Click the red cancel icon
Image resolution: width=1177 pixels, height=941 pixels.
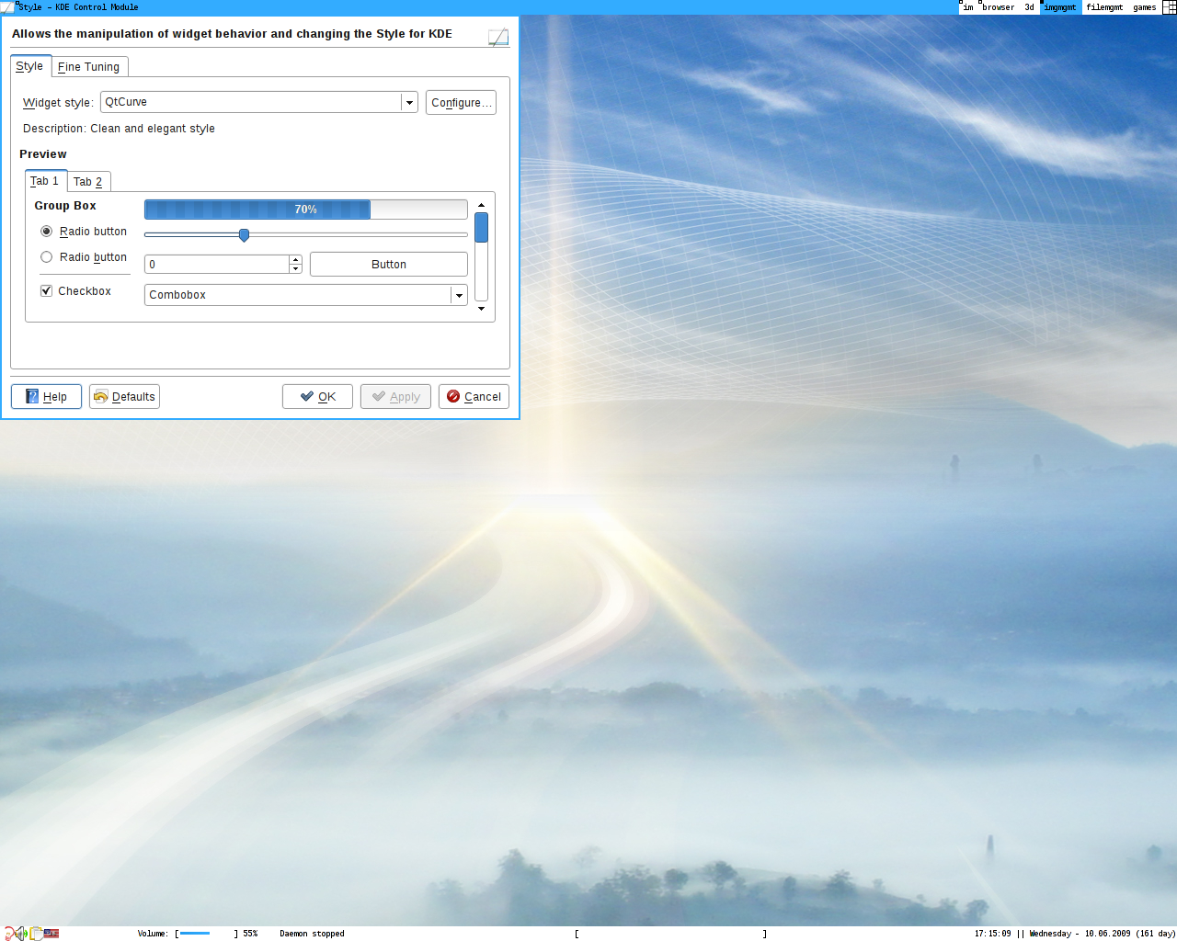(x=453, y=396)
